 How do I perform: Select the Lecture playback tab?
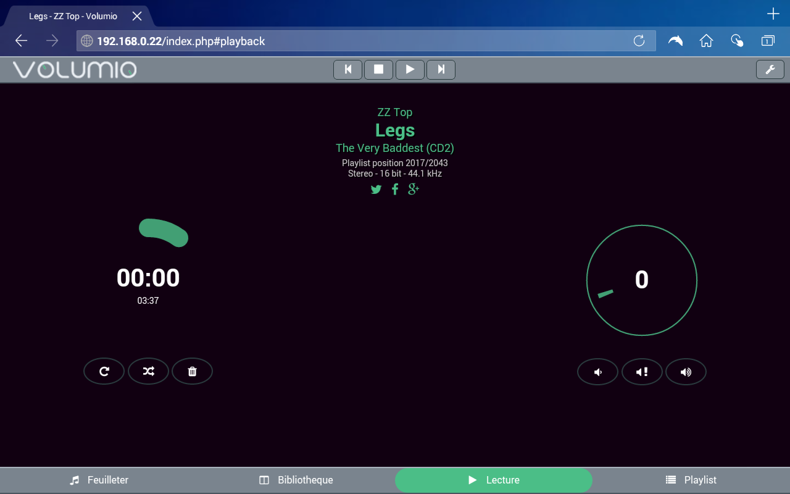tap(494, 480)
